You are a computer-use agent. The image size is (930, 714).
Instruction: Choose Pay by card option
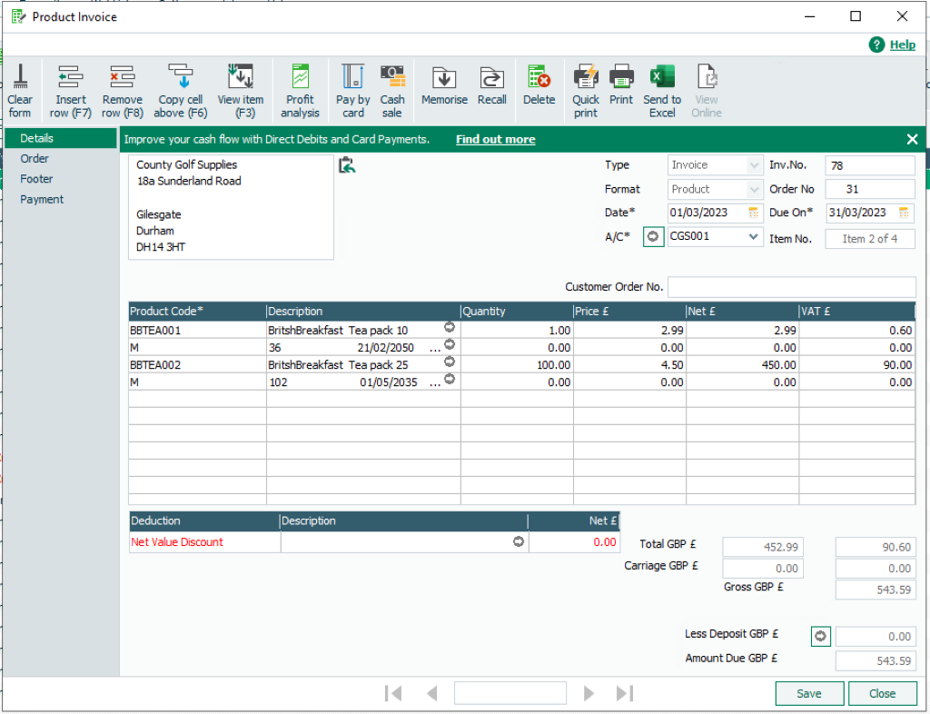click(353, 91)
